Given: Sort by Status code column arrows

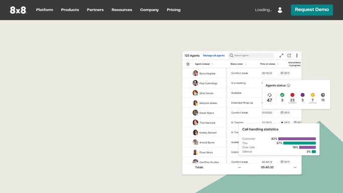Looking at the screenshot, I should [x=246, y=64].
